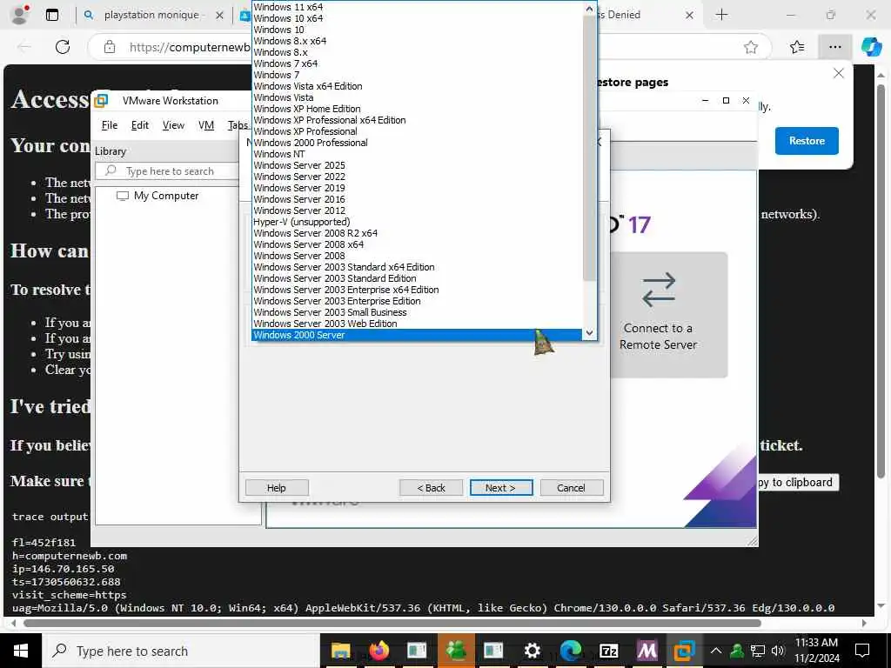Screen dimensions: 891x668
Task: Click the OS list scrollbar thumb
Action: (589, 148)
